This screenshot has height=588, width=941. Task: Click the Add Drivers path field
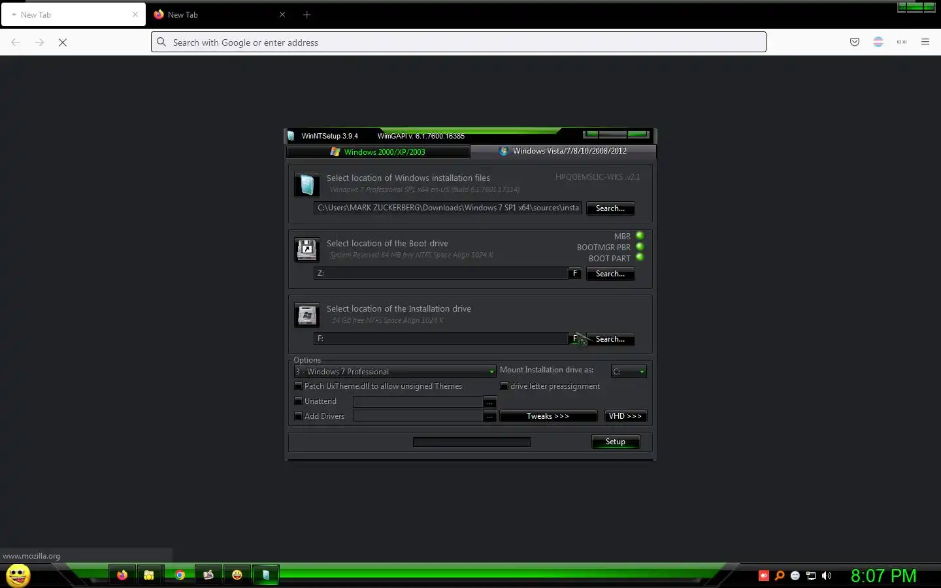(x=418, y=416)
